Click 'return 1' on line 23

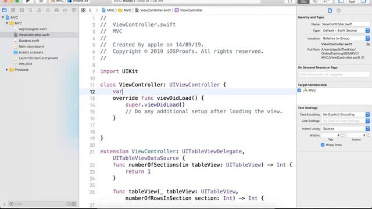click(x=138, y=172)
